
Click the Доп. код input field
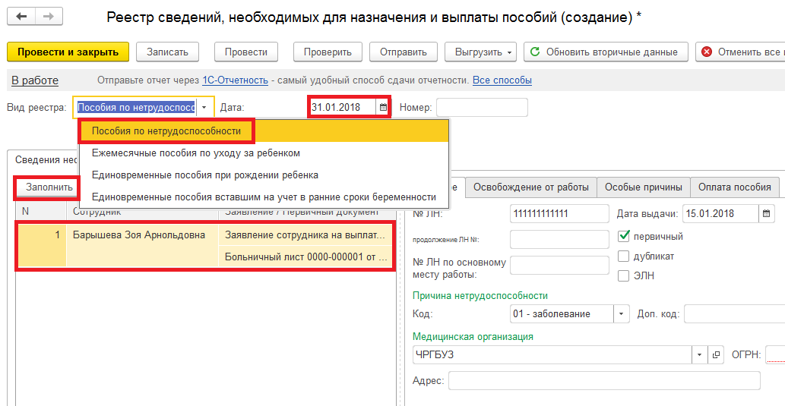pyautogui.click(x=734, y=314)
